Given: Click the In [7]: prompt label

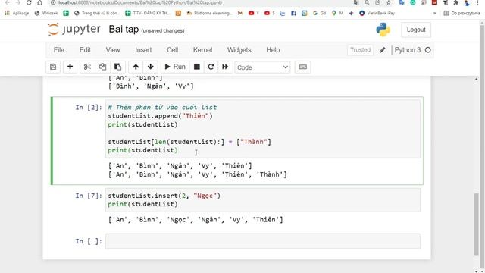Looking at the screenshot, I should point(89,196).
